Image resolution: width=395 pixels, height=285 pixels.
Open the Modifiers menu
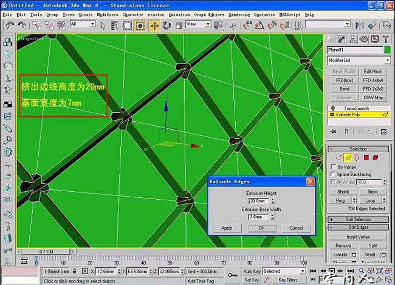coord(108,15)
